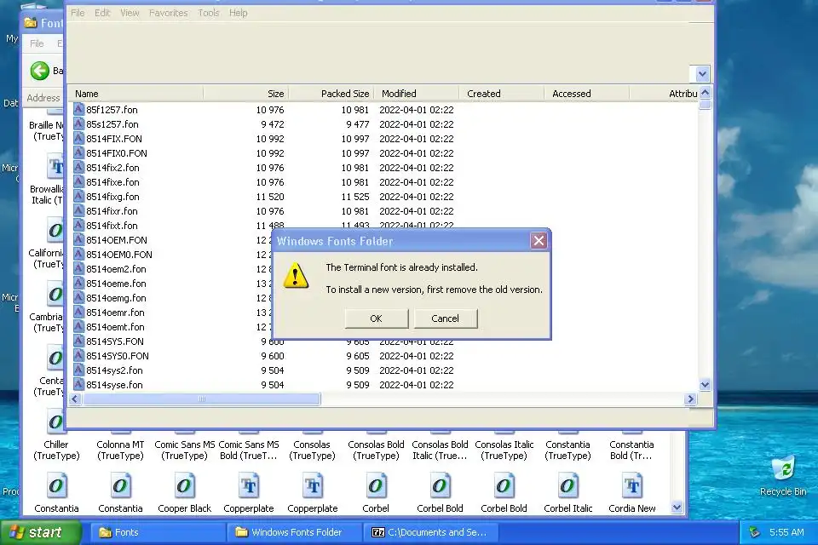Image resolution: width=818 pixels, height=545 pixels.
Task: Open the Favorites menu
Action: point(168,13)
